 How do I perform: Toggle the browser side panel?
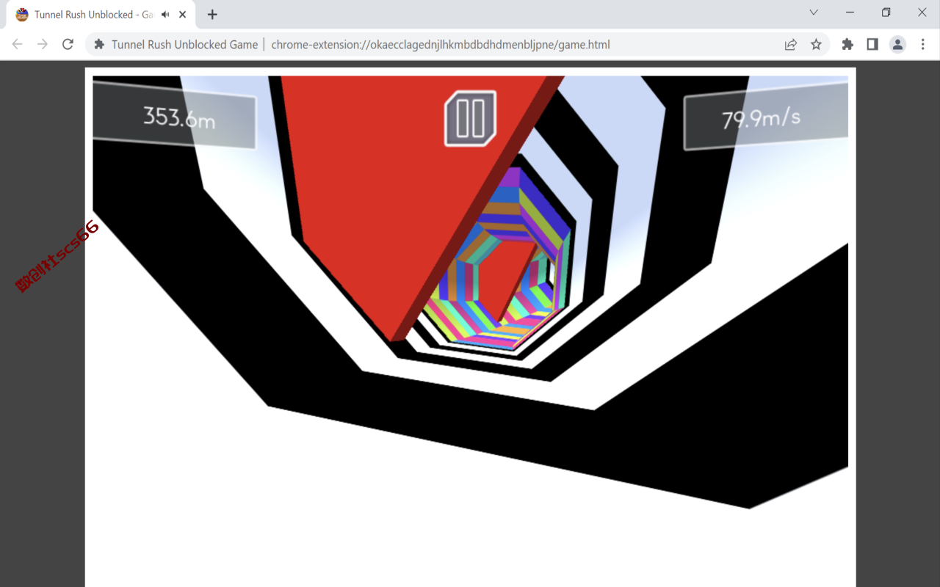tap(872, 44)
